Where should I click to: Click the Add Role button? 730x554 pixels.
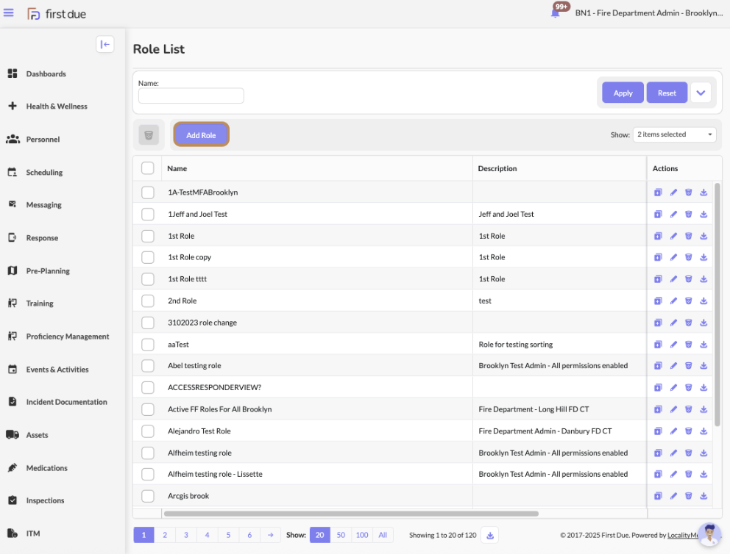[201, 135]
